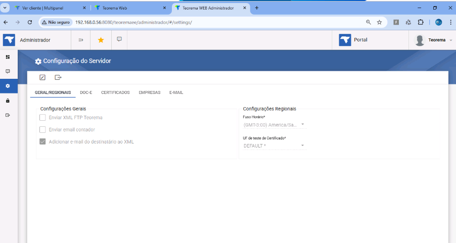Open the Fuso Horário dropdown
The height and width of the screenshot is (243, 456).
tap(275, 125)
